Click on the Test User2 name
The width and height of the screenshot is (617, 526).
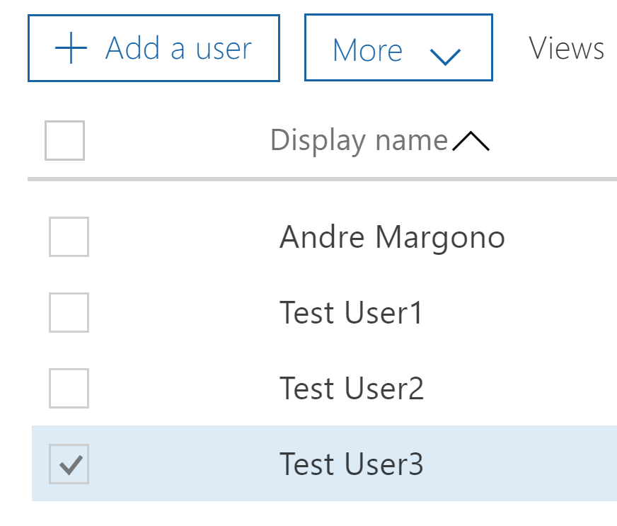pyautogui.click(x=352, y=388)
